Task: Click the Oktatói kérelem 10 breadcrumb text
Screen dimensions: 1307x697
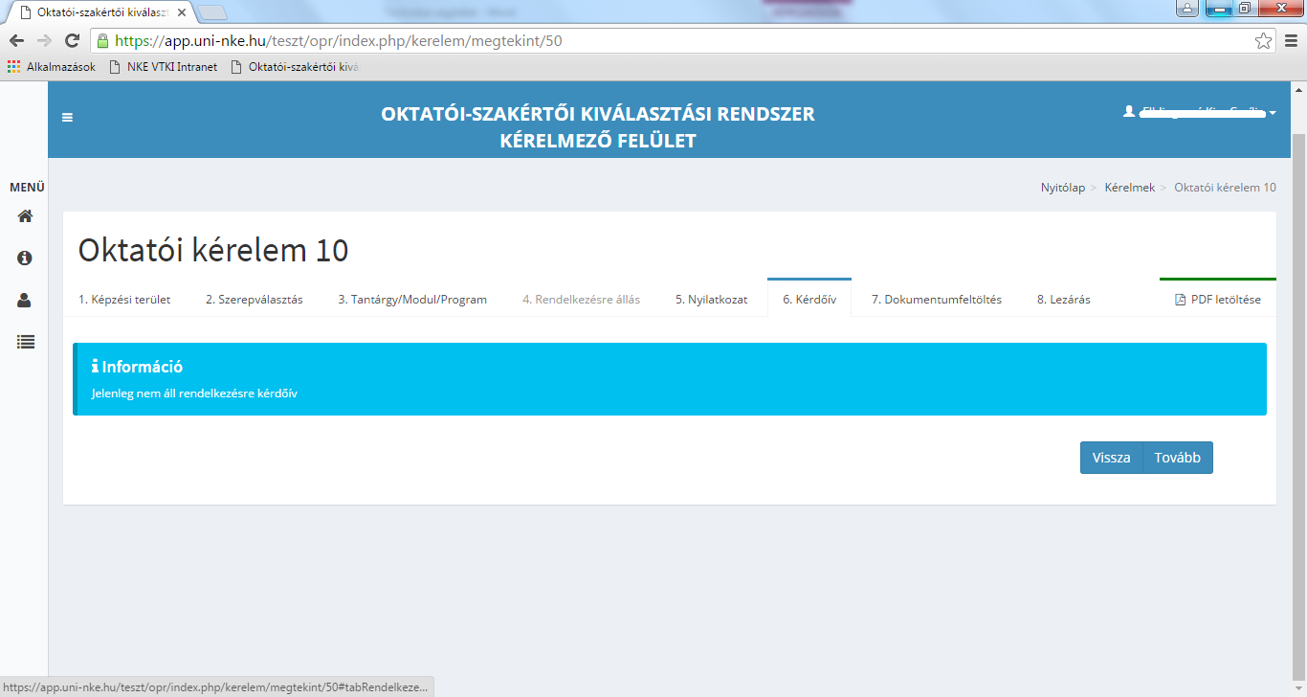Action: (1225, 188)
